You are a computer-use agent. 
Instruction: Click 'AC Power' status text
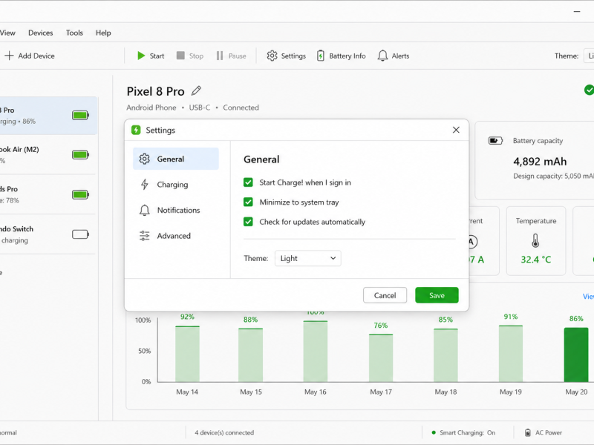tap(549, 432)
